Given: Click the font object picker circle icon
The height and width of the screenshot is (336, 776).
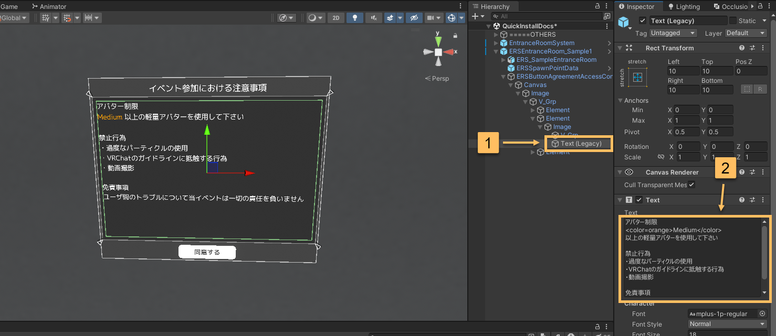Looking at the screenshot, I should coord(762,313).
